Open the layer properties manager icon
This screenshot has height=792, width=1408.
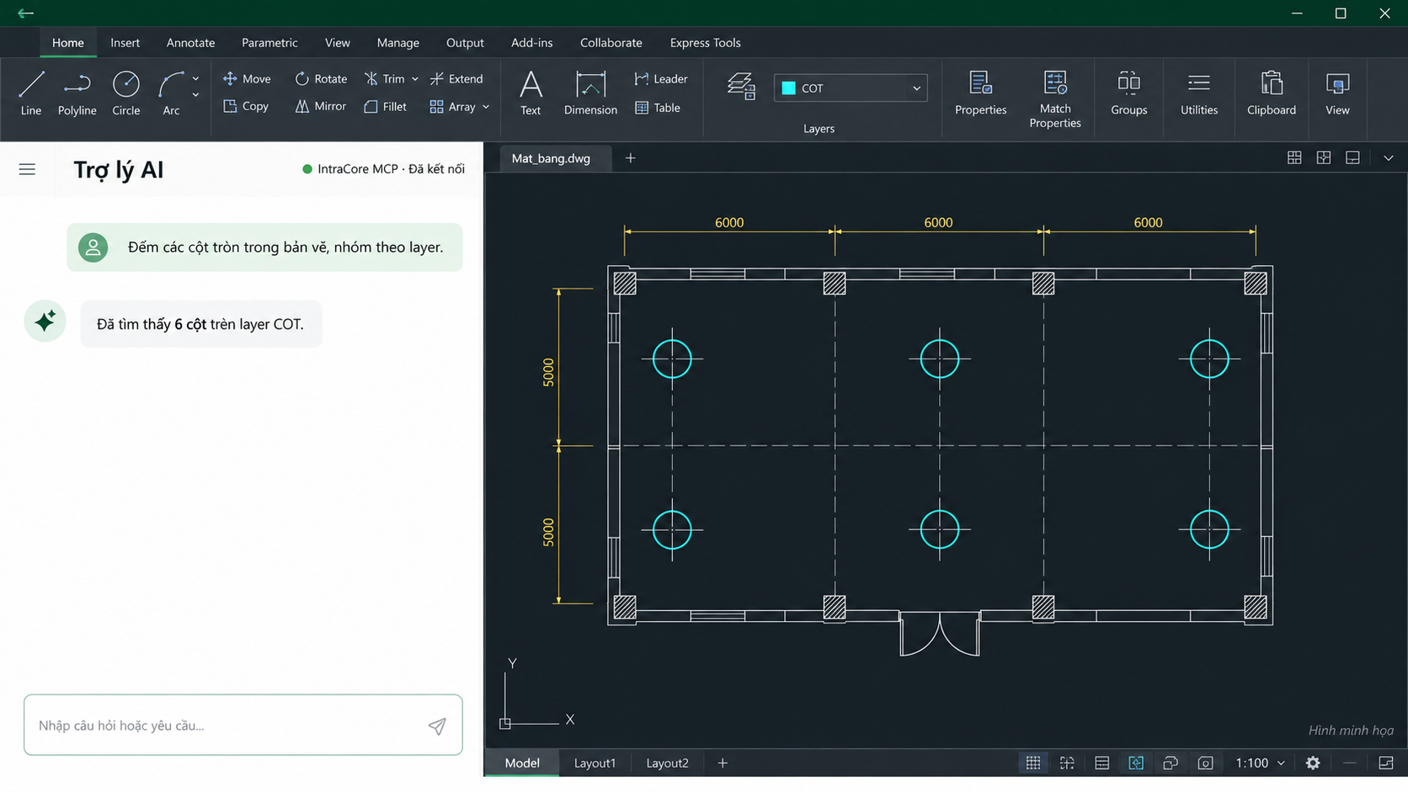(x=741, y=87)
